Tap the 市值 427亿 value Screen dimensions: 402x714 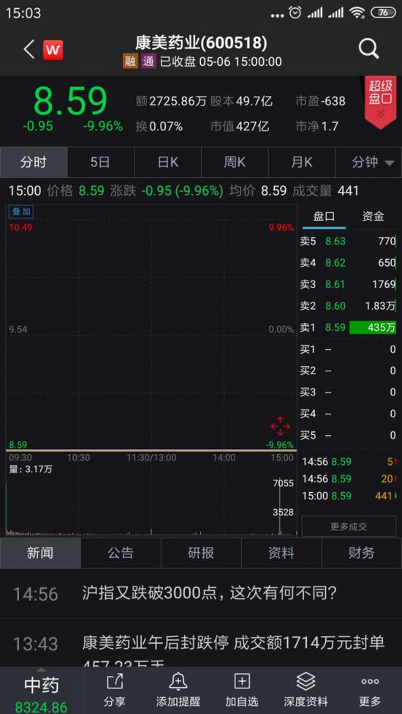(x=240, y=126)
